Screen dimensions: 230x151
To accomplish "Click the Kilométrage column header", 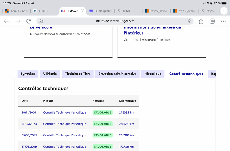I will [x=127, y=101].
